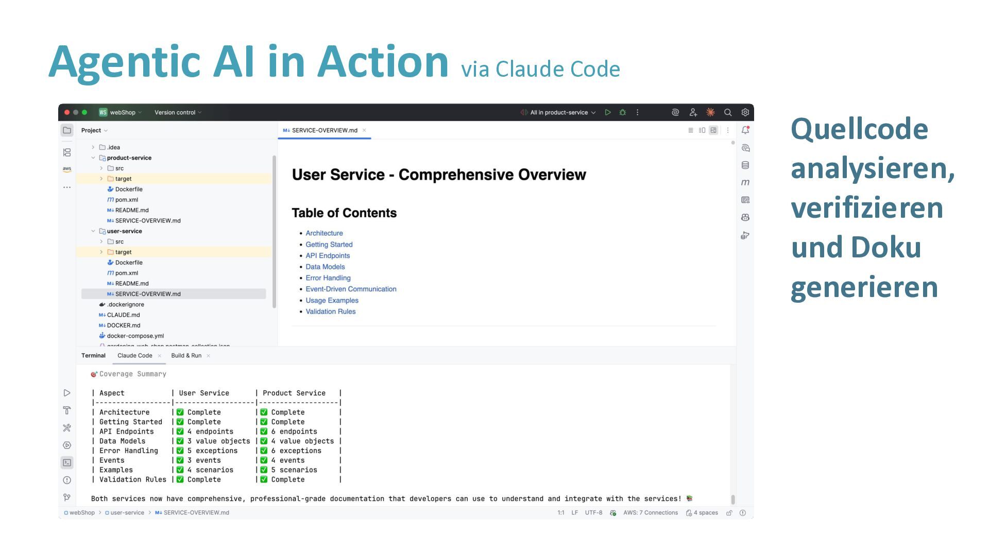Click the Debug bug icon

[x=623, y=112]
